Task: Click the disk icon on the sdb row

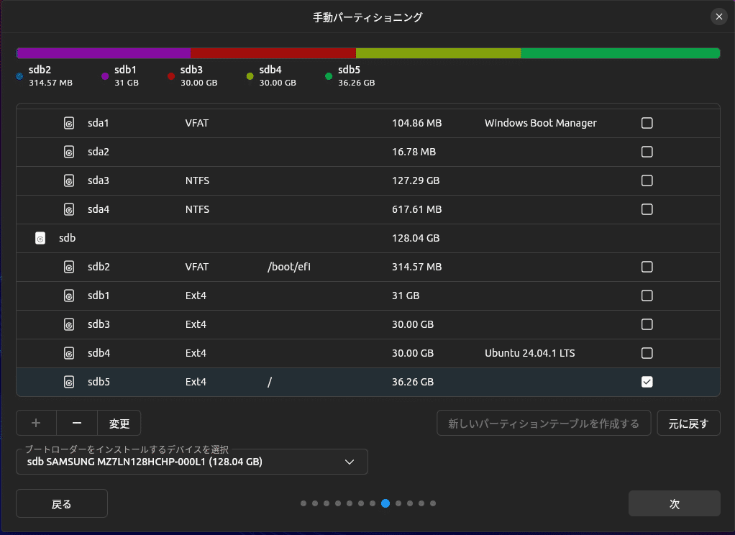Action: pyautogui.click(x=40, y=237)
